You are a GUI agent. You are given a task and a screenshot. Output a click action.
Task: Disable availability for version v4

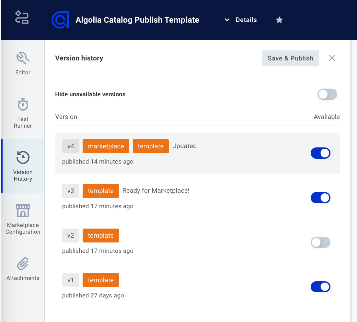(x=320, y=153)
